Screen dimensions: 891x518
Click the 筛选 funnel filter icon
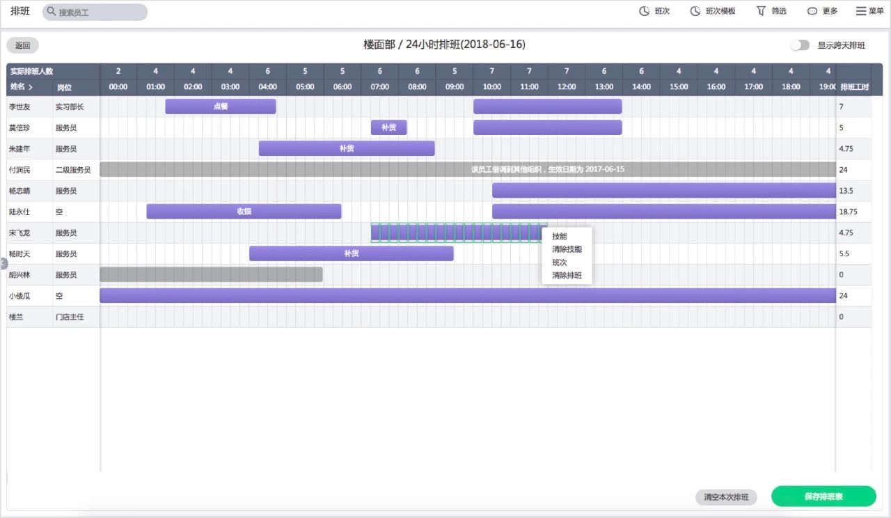(x=762, y=10)
